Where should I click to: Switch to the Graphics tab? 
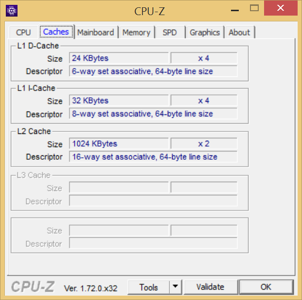[205, 33]
